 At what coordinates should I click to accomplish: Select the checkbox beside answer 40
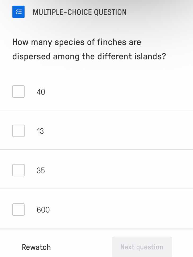tap(18, 91)
